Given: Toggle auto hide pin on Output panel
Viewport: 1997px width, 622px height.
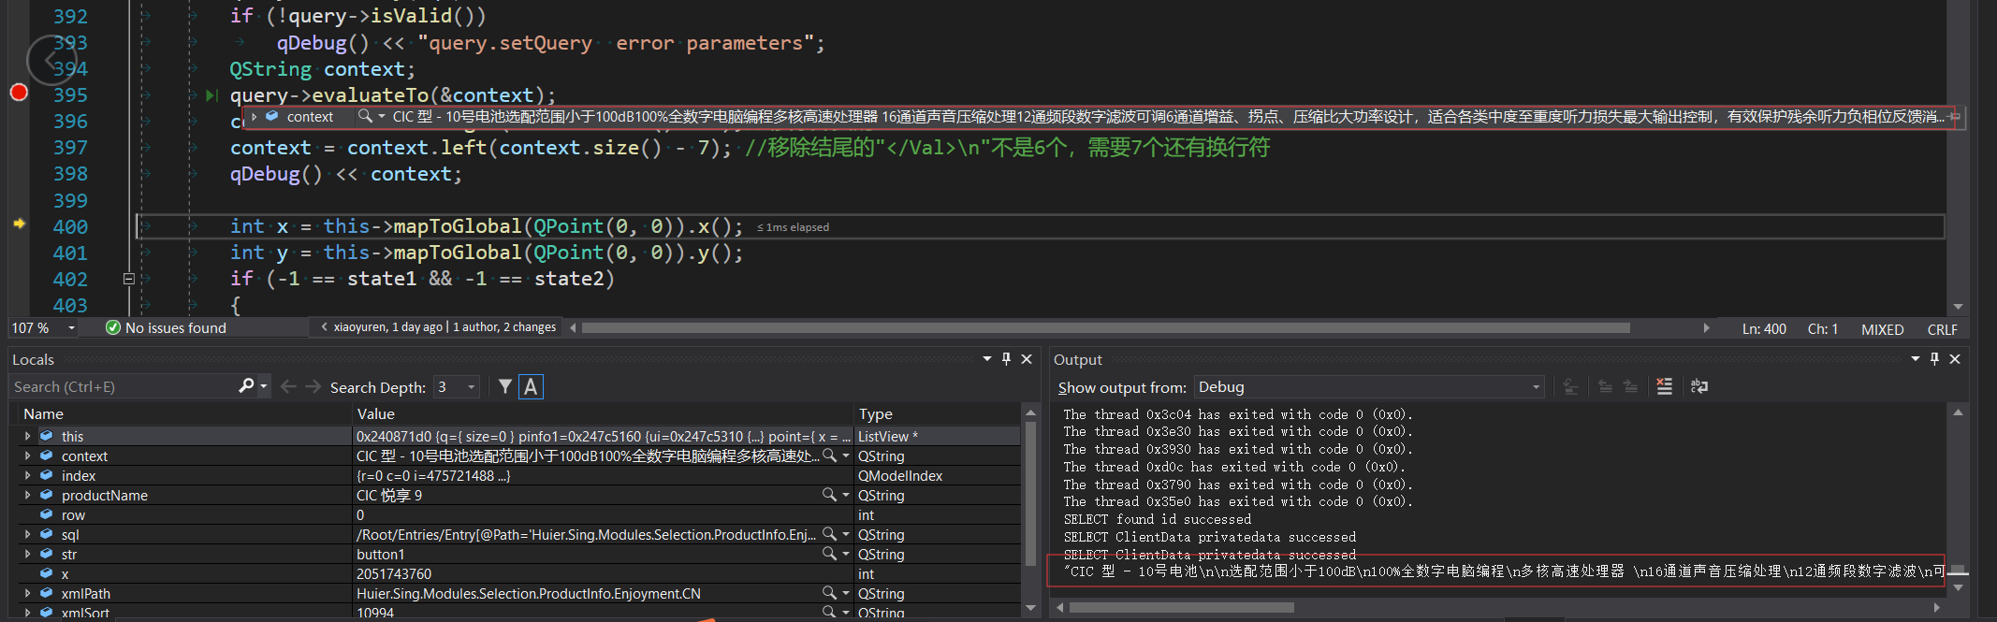Looking at the screenshot, I should click(1934, 359).
